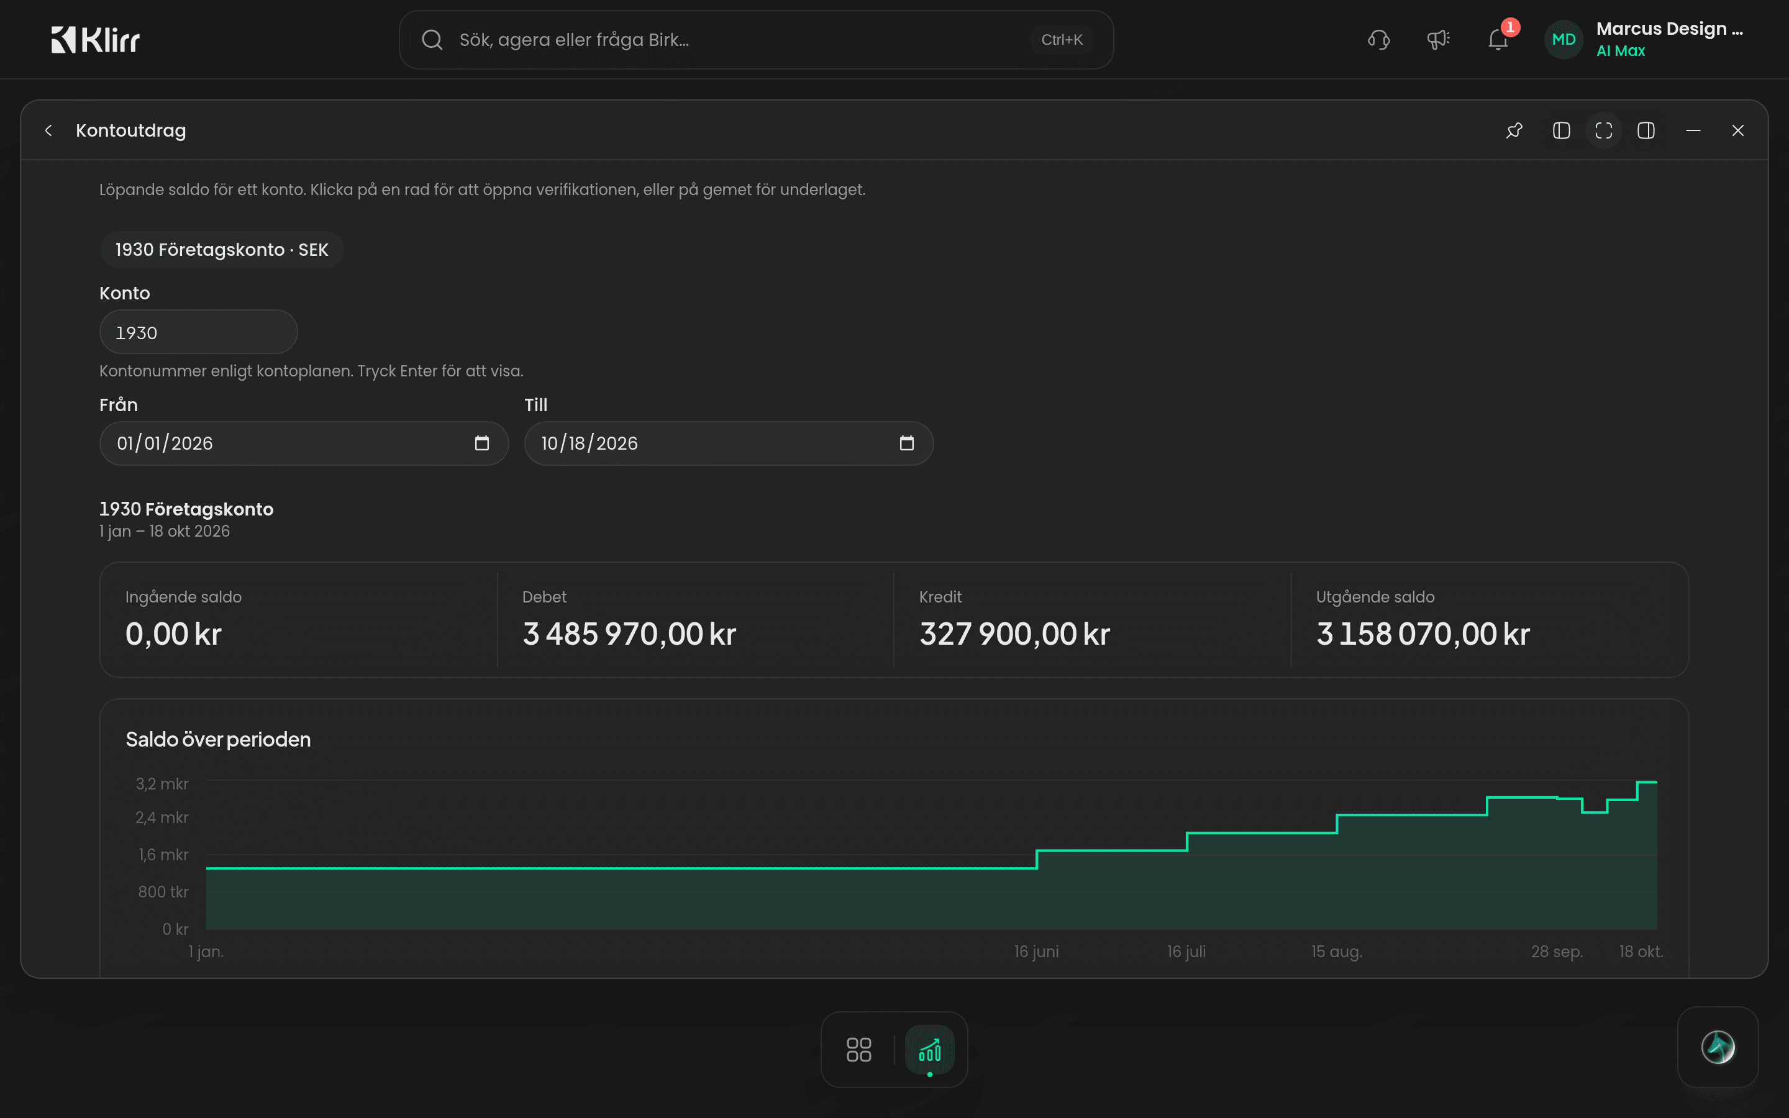The height and width of the screenshot is (1118, 1789).
Task: Dock panel to the right side
Action: [1646, 131]
